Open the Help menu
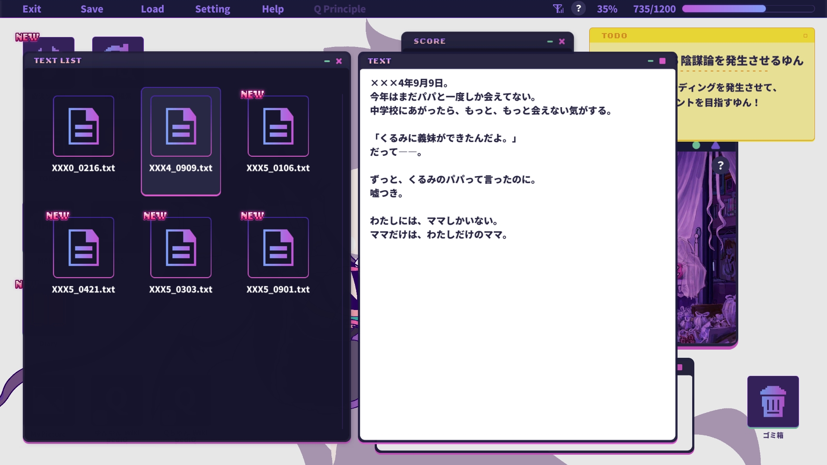827x465 pixels. [x=273, y=9]
